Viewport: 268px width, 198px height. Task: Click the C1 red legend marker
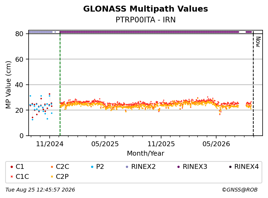coord(12,167)
